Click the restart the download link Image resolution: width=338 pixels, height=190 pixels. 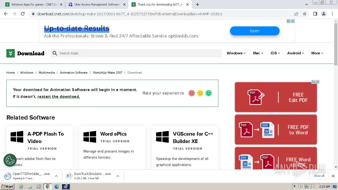(59, 97)
